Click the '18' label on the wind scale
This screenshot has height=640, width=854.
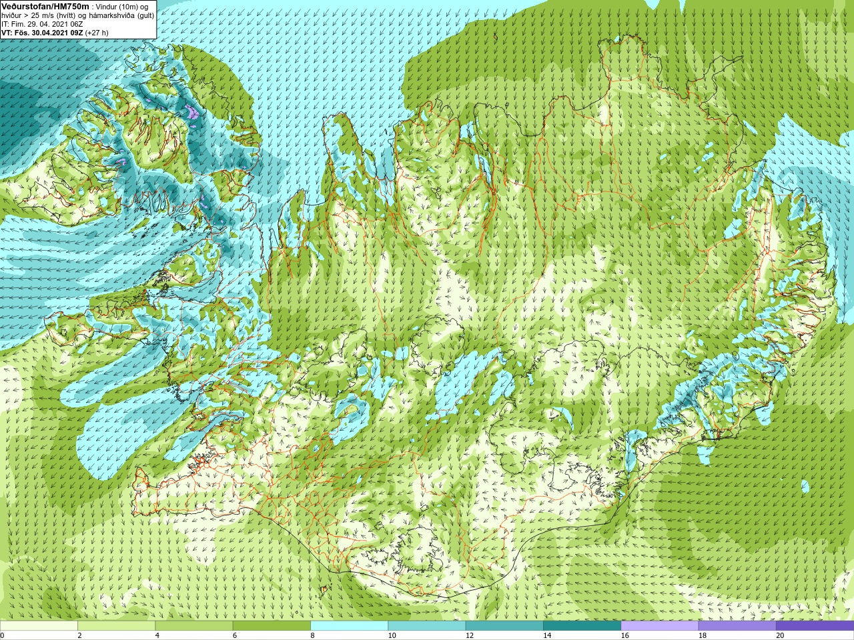coord(703,635)
